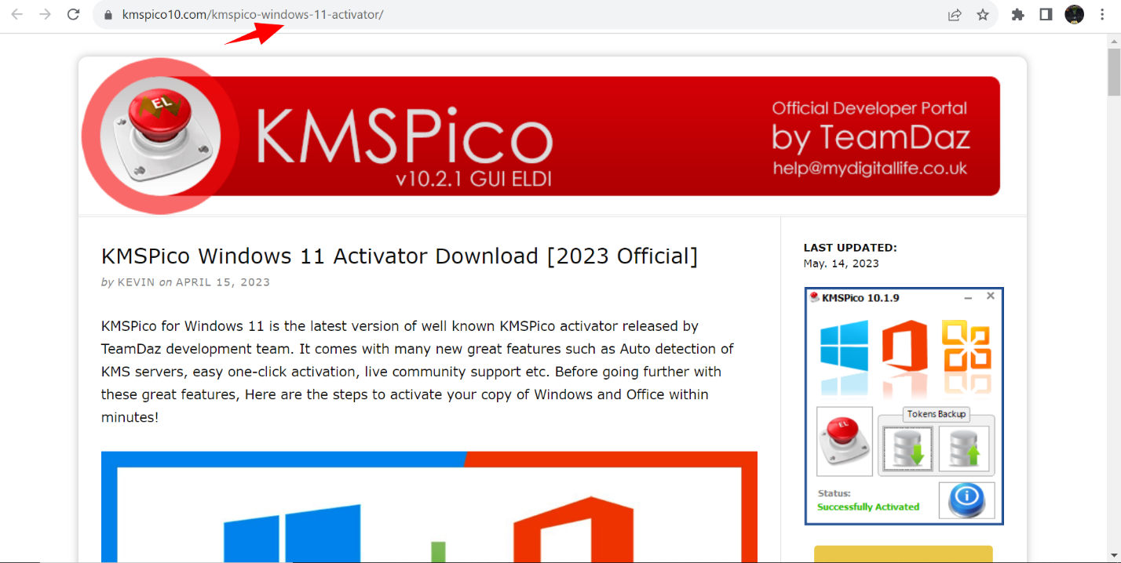This screenshot has width=1121, height=563.
Task: Reload the current page
Action: coord(73,14)
